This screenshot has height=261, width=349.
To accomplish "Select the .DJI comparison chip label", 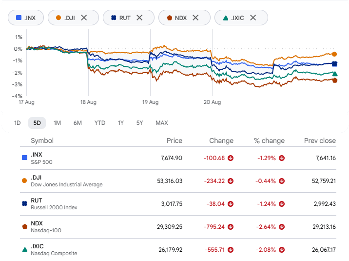I will point(69,18).
